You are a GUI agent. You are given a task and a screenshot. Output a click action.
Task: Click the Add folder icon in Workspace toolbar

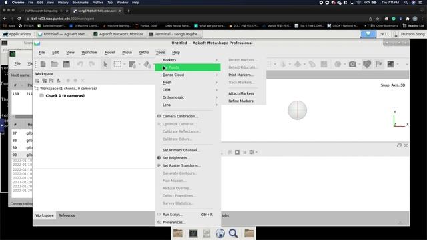51,81
